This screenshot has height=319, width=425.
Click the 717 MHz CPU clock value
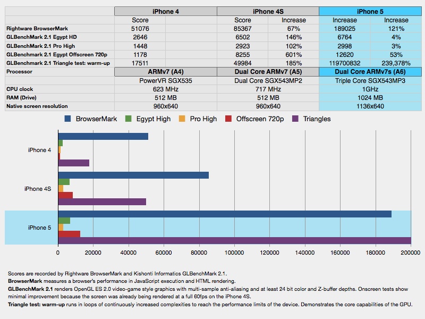tap(268, 89)
